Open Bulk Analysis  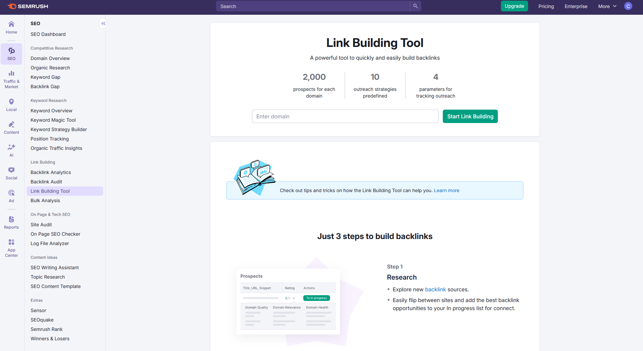pyautogui.click(x=45, y=200)
